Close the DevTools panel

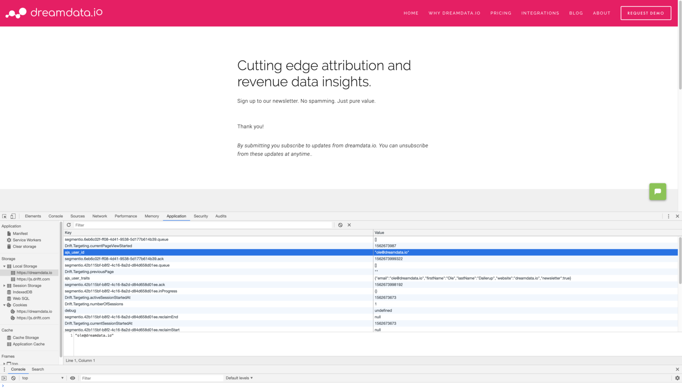[677, 216]
